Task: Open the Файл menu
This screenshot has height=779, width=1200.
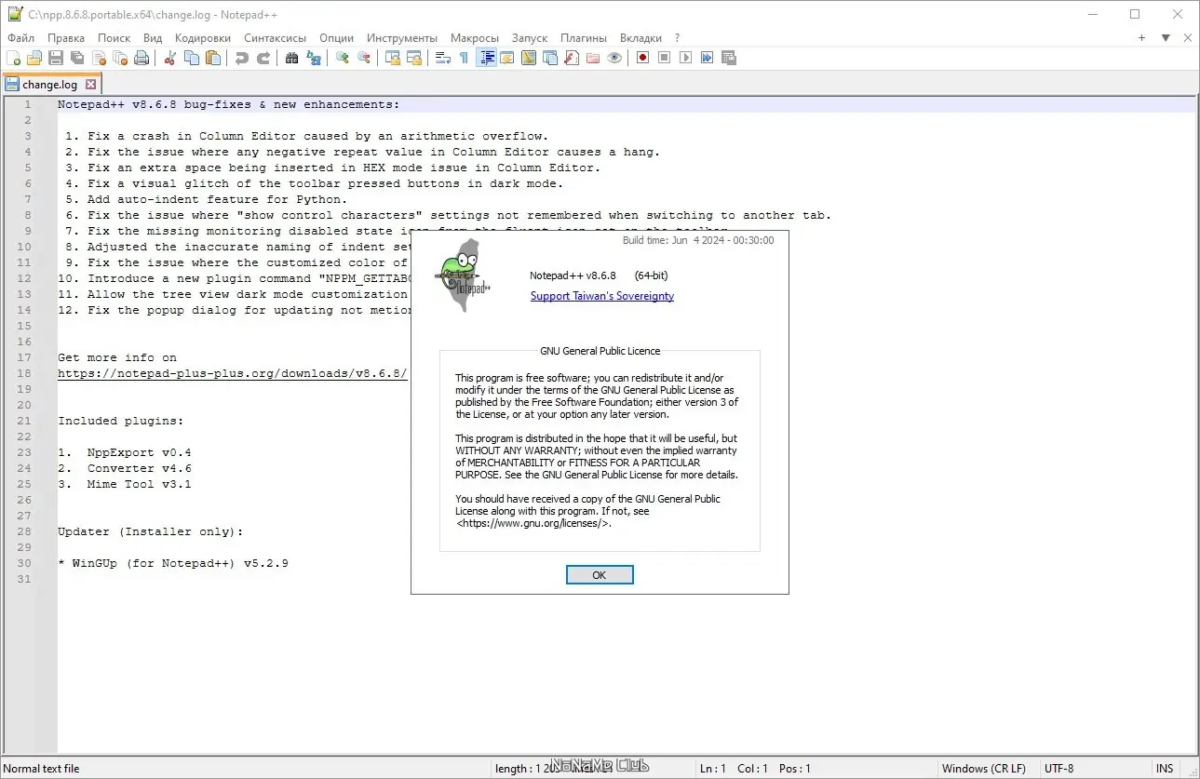Action: pyautogui.click(x=20, y=38)
